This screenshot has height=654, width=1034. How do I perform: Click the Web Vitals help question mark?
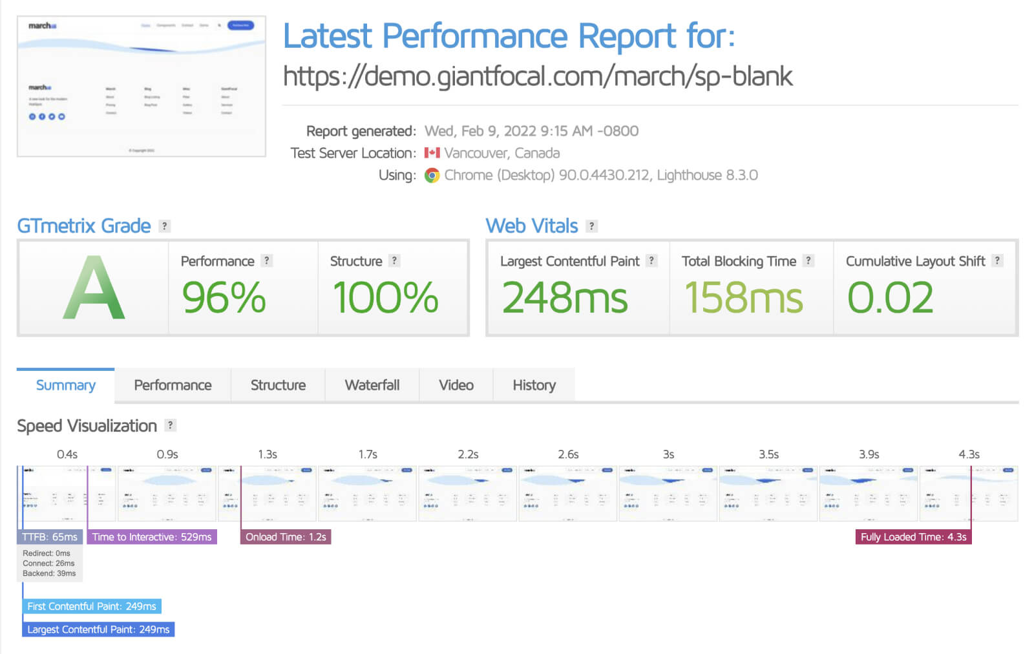(591, 226)
